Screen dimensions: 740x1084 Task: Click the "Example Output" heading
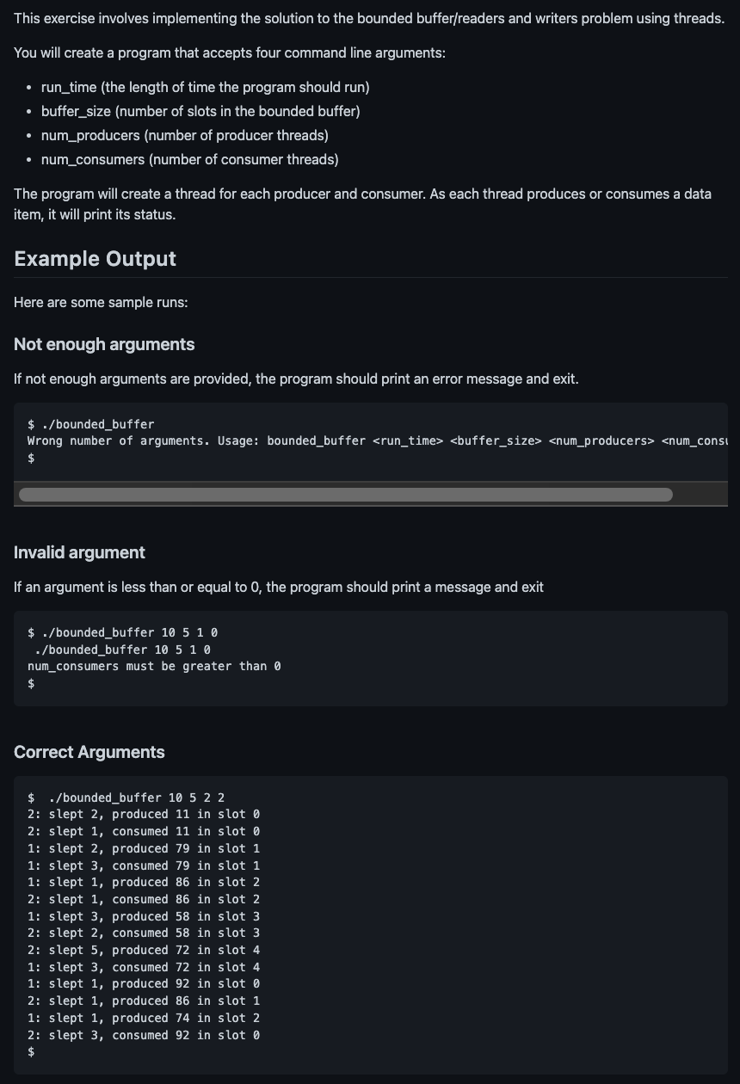click(95, 259)
